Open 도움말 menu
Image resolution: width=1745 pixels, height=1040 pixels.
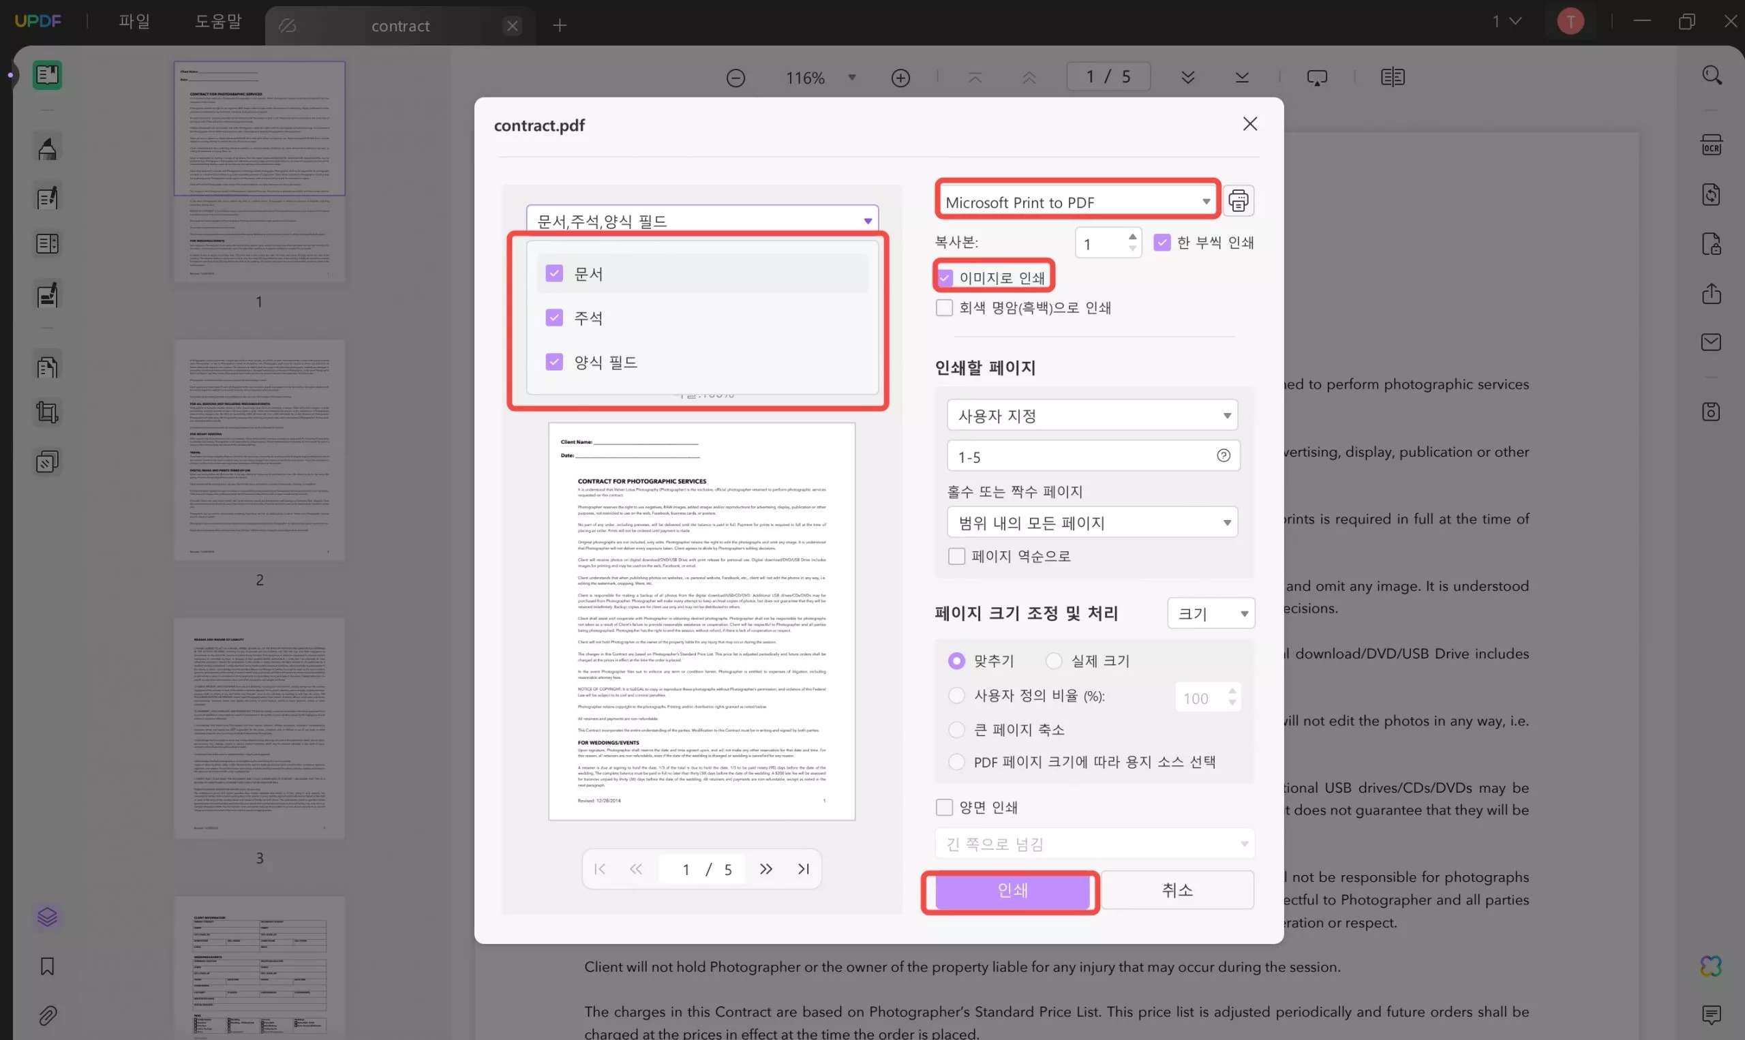pos(218,22)
